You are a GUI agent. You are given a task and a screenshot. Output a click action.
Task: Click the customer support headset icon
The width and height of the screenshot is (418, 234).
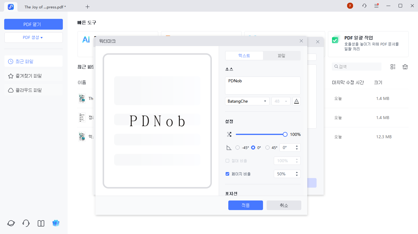(26, 223)
